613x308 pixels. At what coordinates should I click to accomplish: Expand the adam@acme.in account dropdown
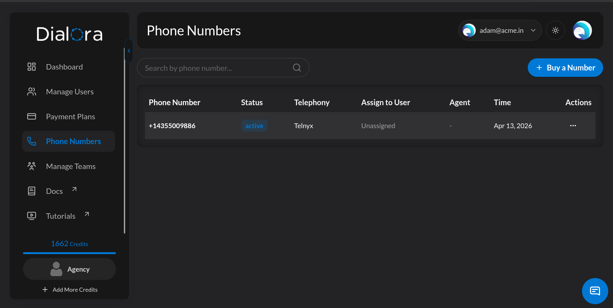(x=533, y=31)
